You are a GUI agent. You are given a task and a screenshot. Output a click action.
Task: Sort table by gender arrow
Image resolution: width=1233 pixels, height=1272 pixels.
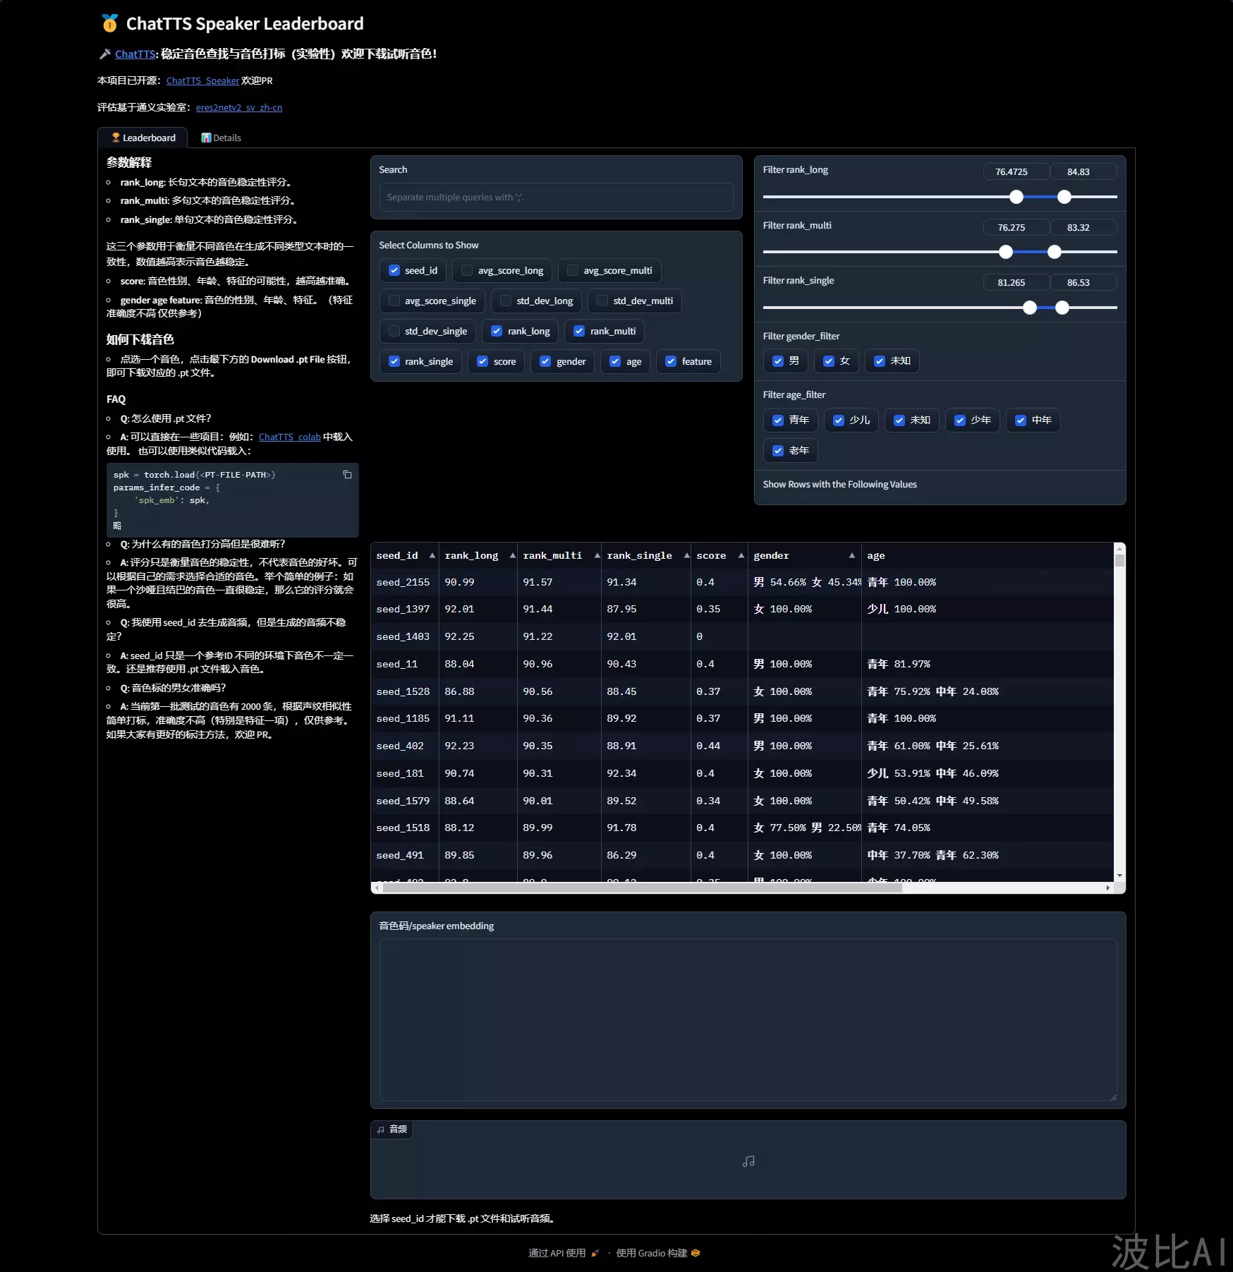851,556
